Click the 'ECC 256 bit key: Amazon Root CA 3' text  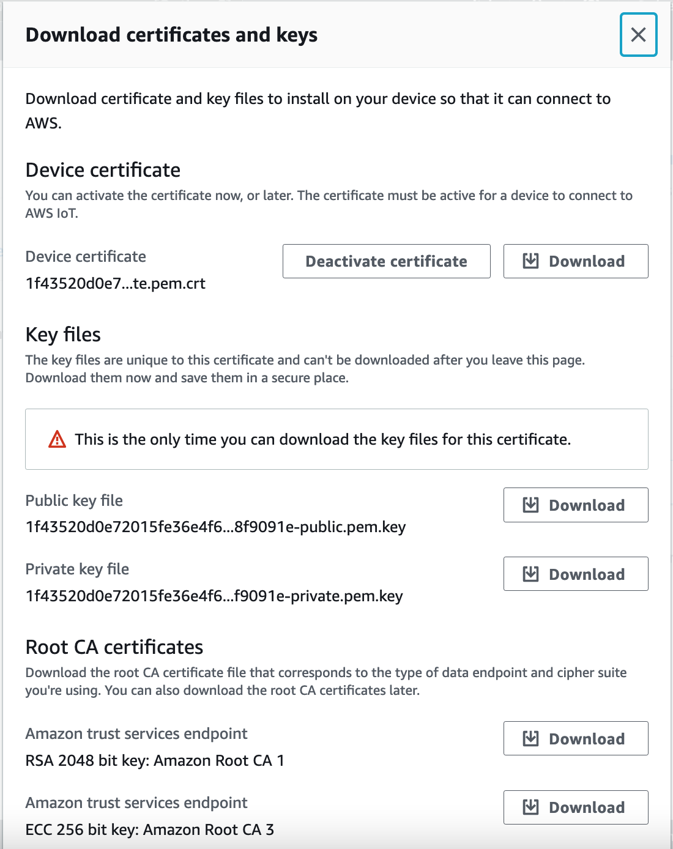(x=150, y=830)
